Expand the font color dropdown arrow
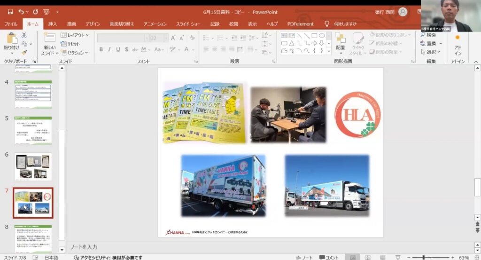The height and width of the screenshot is (260, 481). pos(192,49)
